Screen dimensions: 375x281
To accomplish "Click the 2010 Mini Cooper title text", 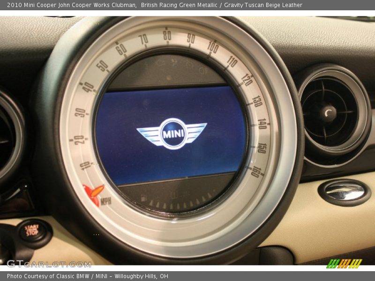I will pyautogui.click(x=72, y=5).
